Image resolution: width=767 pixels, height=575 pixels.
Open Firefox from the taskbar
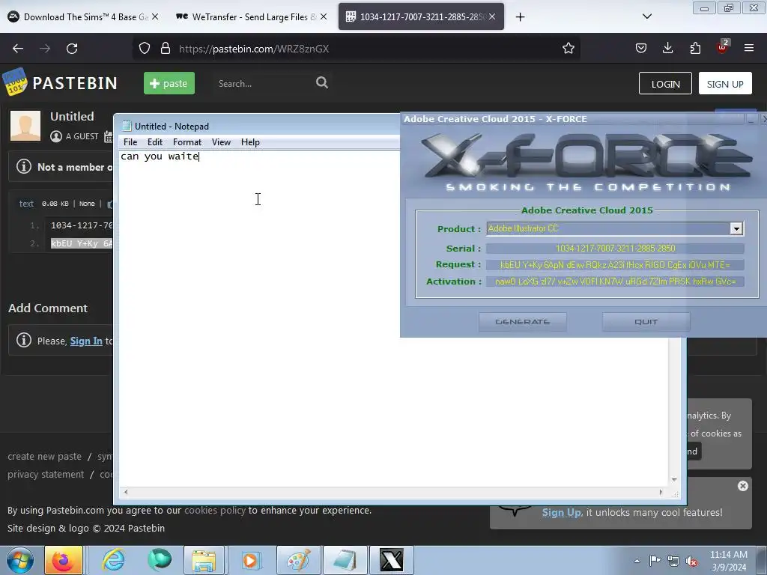point(64,560)
